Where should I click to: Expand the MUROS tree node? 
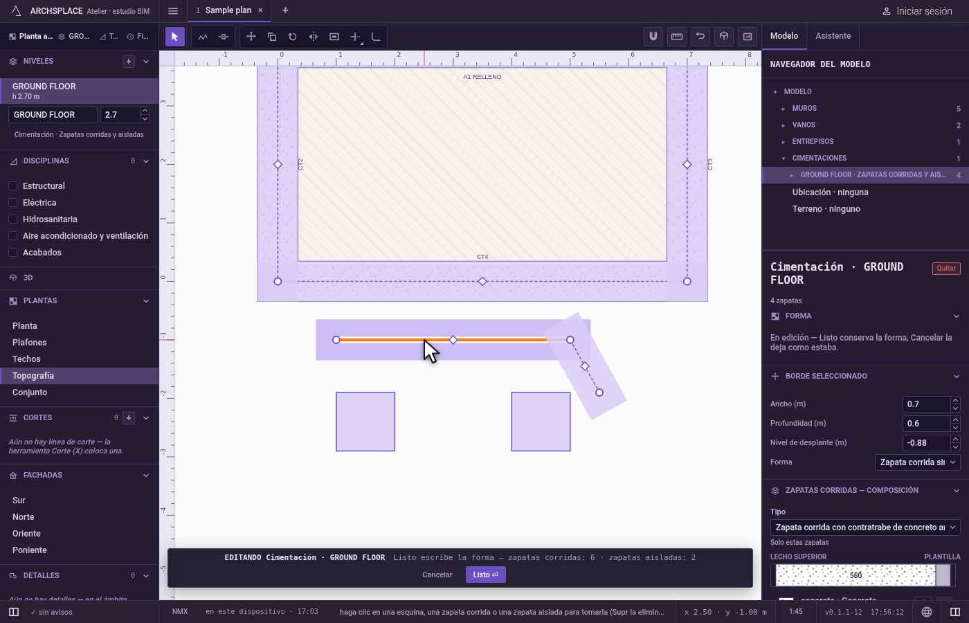click(x=784, y=109)
